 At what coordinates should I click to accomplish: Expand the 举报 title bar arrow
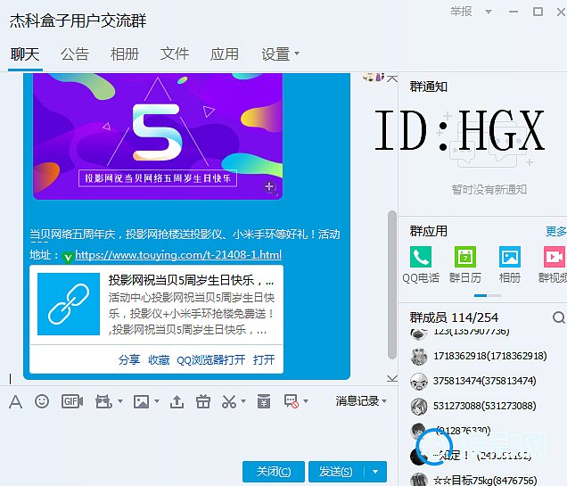489,12
